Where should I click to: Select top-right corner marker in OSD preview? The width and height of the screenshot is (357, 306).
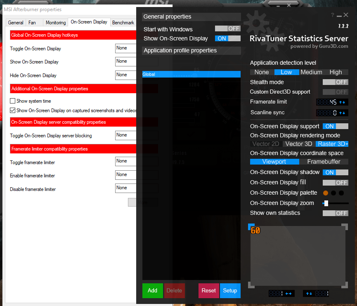click(x=345, y=227)
